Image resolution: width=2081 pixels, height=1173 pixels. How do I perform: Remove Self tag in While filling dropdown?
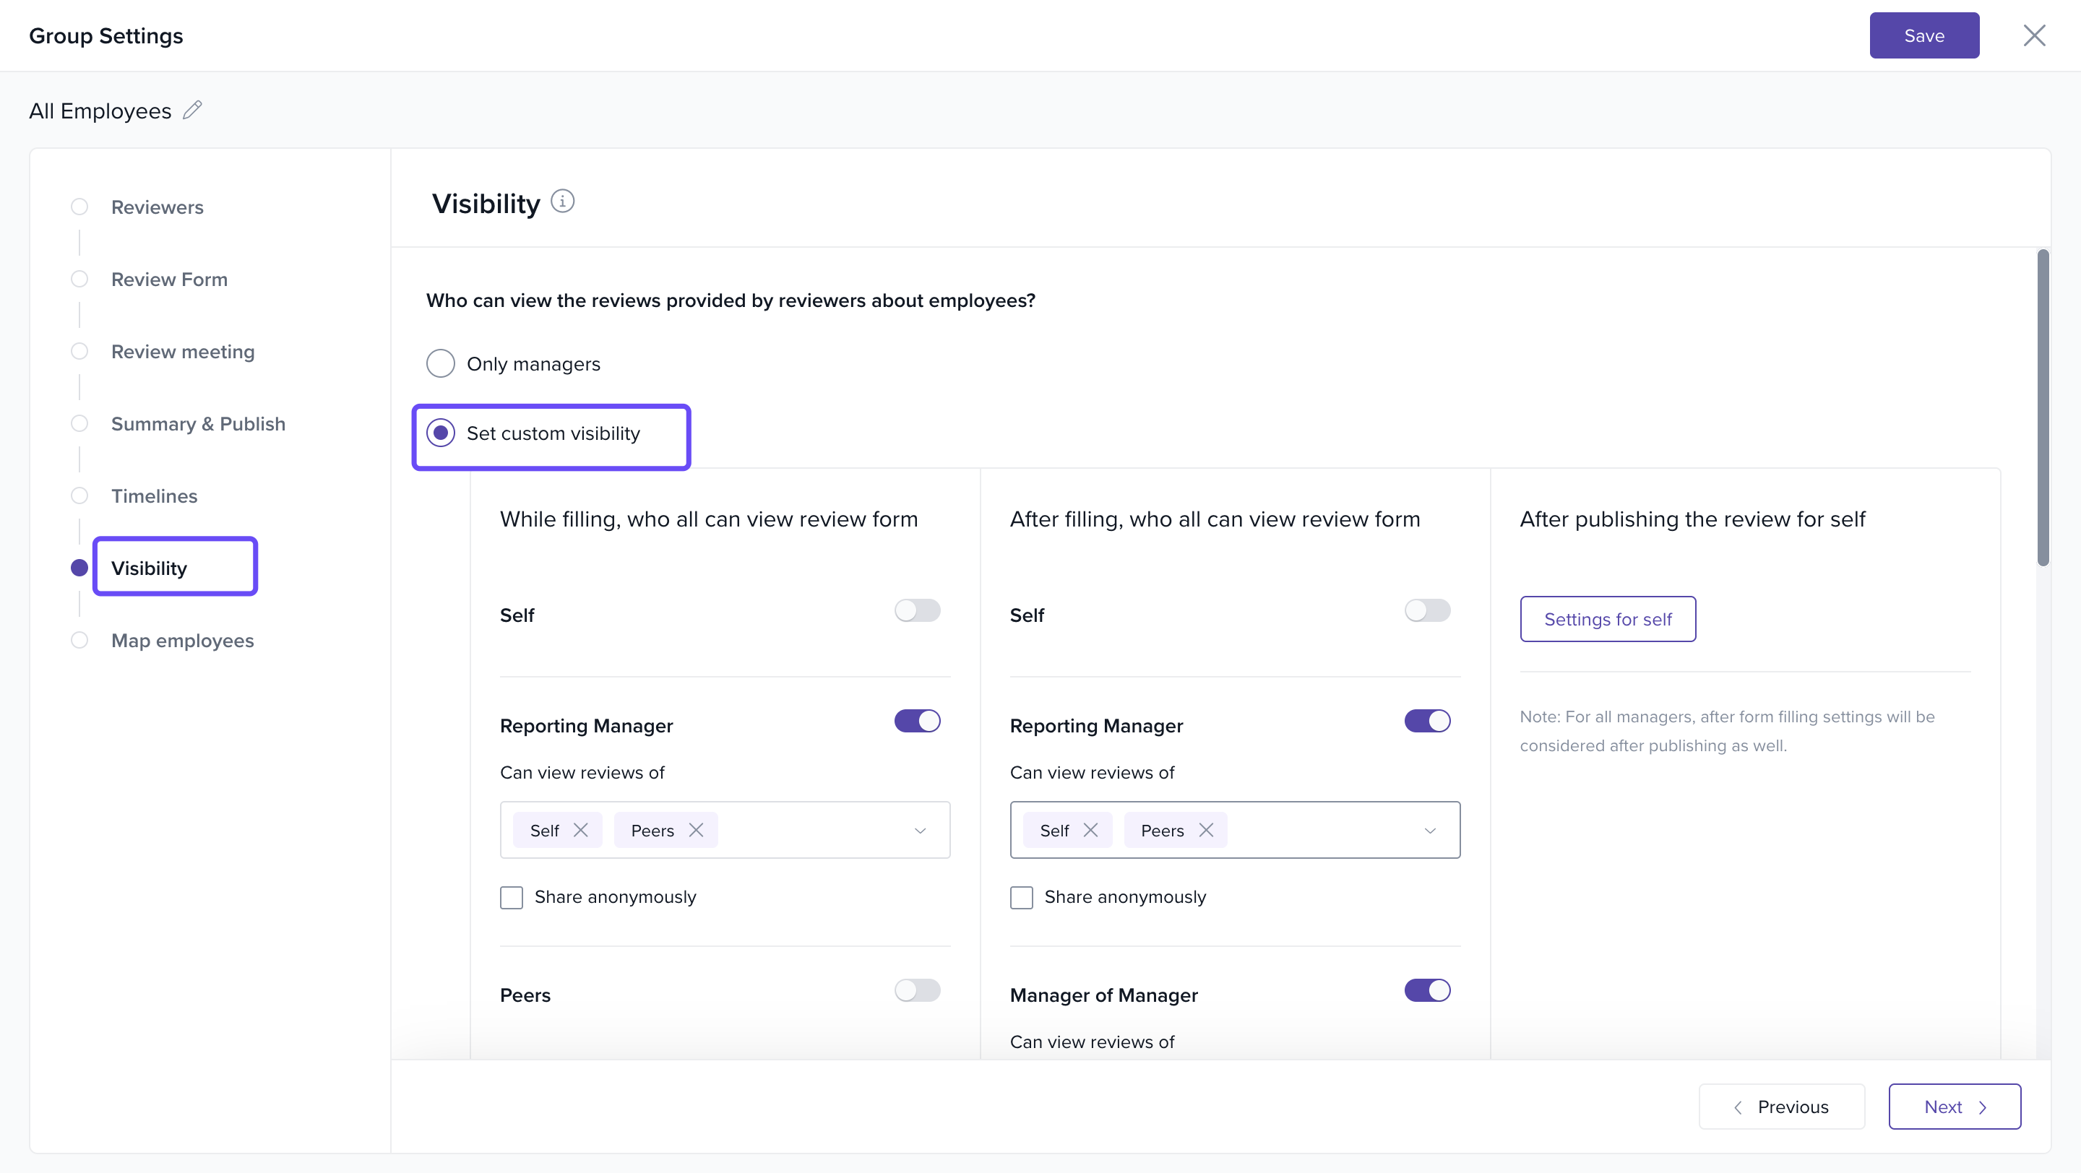(580, 830)
